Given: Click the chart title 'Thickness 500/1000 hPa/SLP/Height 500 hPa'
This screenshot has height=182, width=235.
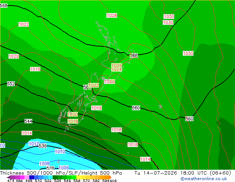Looking at the screenshot, I should pos(61,173).
